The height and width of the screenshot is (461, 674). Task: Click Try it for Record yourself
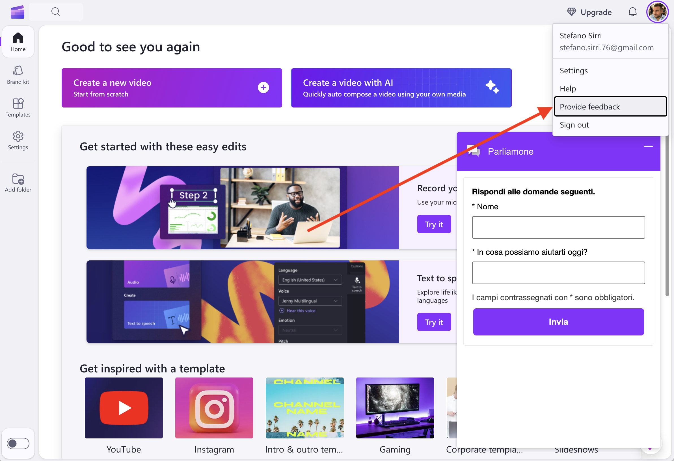tap(434, 224)
